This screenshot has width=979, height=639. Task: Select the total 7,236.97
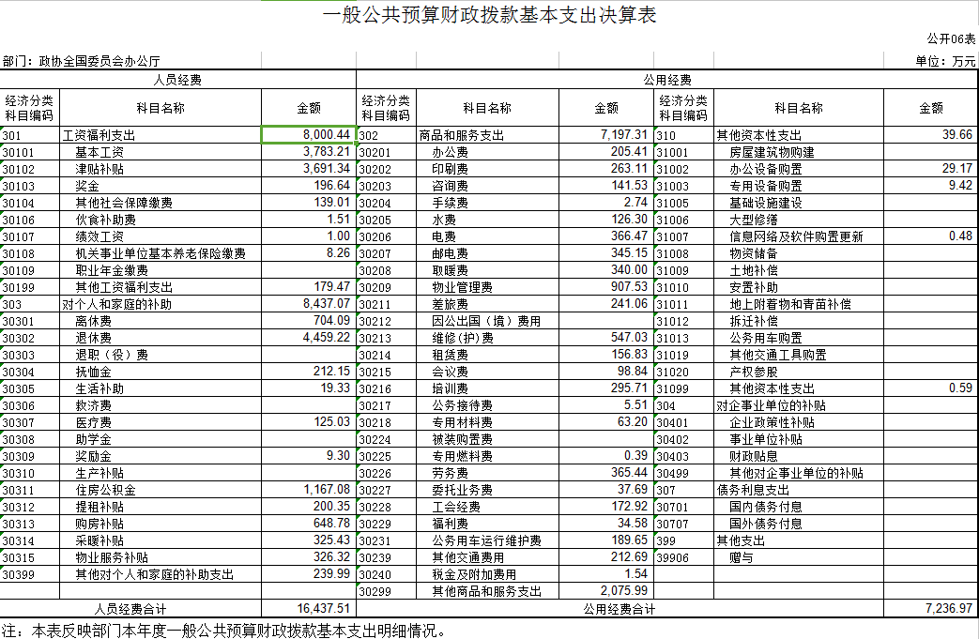(931, 608)
